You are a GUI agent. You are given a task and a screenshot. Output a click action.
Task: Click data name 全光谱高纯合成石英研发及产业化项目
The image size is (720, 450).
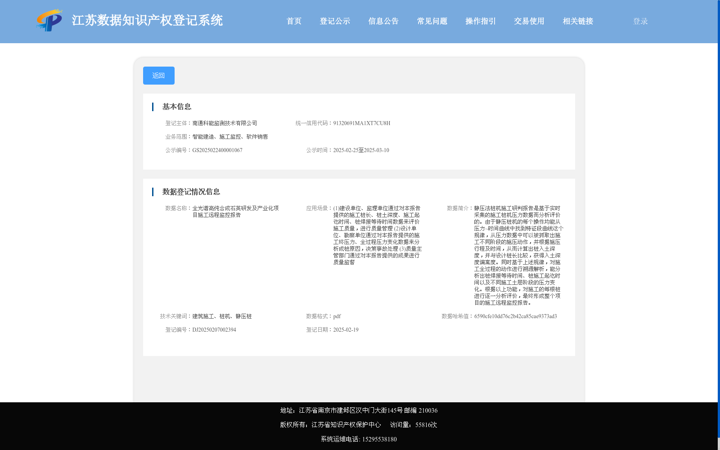(x=235, y=211)
